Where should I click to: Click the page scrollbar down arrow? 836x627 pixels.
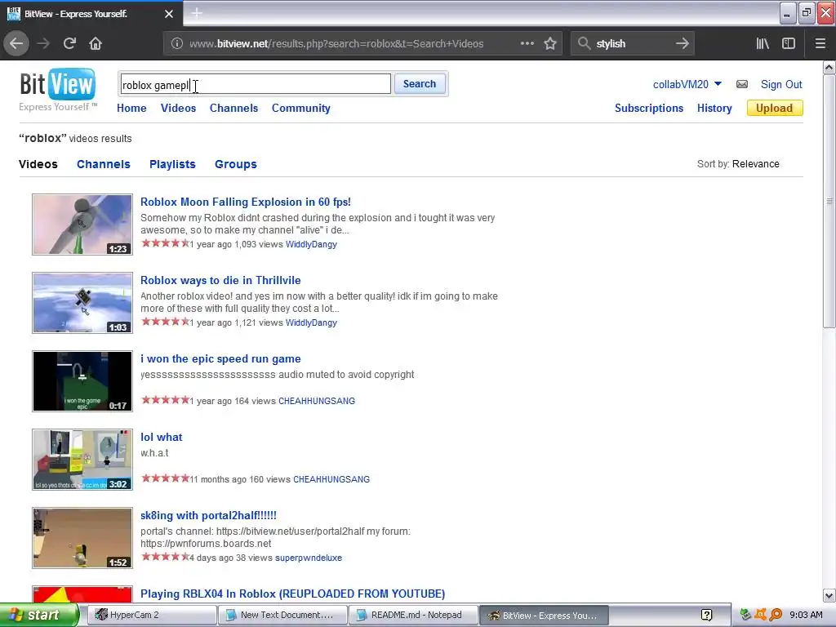(829, 595)
